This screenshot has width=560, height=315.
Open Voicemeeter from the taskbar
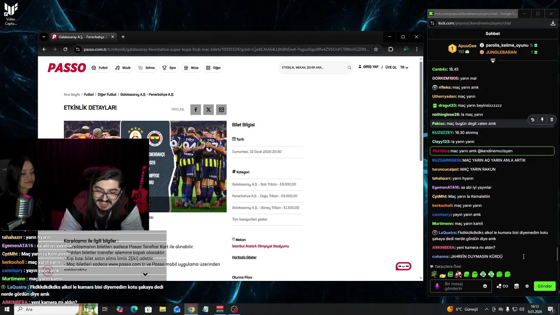coord(220,309)
